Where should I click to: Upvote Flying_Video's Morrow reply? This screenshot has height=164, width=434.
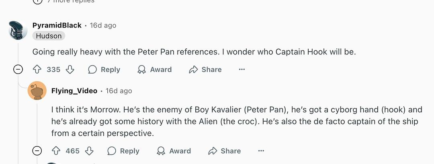pyautogui.click(x=56, y=151)
